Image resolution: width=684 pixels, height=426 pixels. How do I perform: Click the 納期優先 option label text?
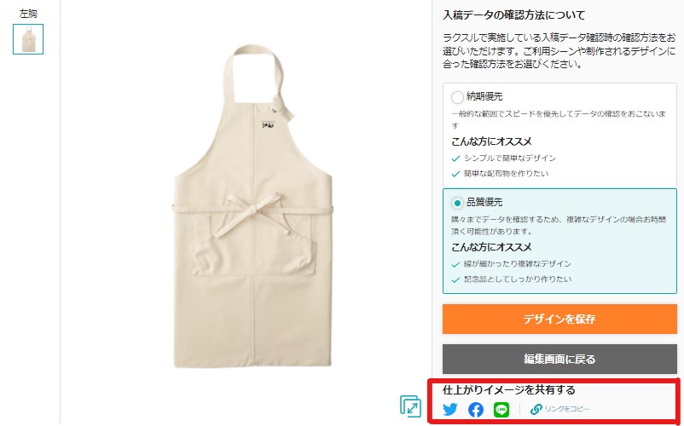(484, 96)
